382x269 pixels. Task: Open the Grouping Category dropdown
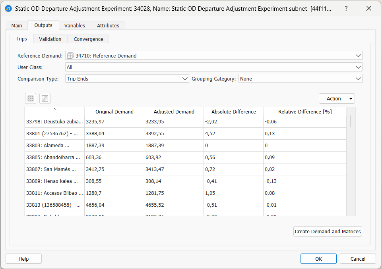[357, 79]
